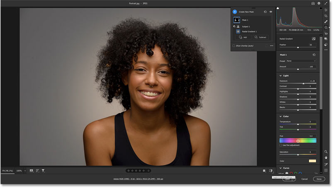Screen dimensions: 333x188
Task: Open the dropdown arrow next to Open button
Action: click(x=294, y=179)
